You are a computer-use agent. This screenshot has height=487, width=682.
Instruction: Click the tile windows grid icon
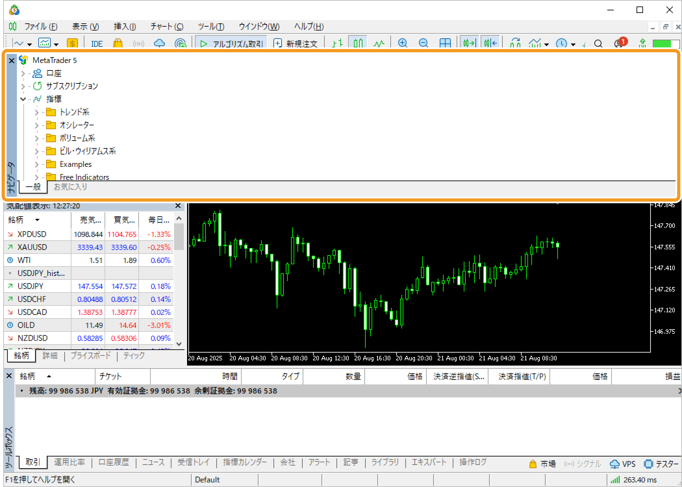pos(445,43)
